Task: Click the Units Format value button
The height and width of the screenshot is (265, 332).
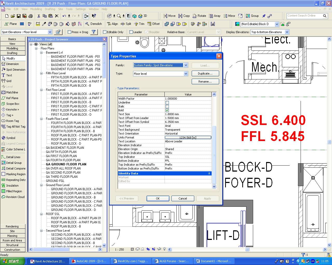Action: tap(188, 137)
